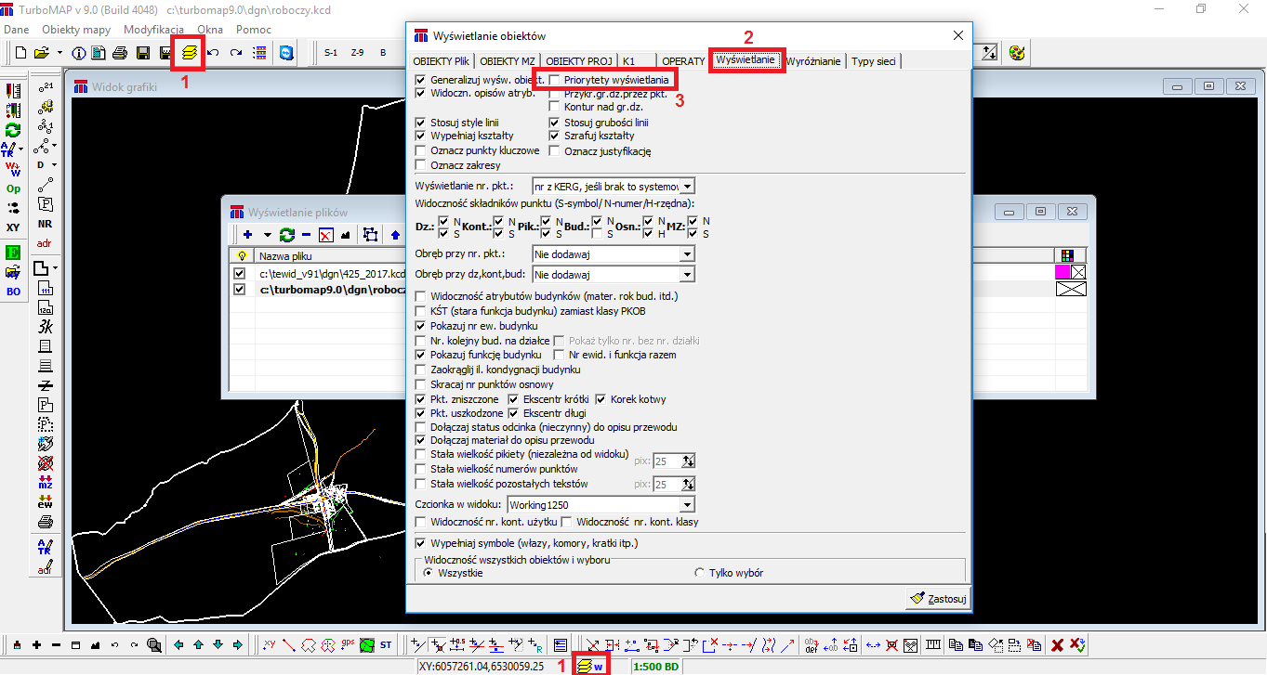
Task: Open the Modyfikacja menu
Action: 153,30
